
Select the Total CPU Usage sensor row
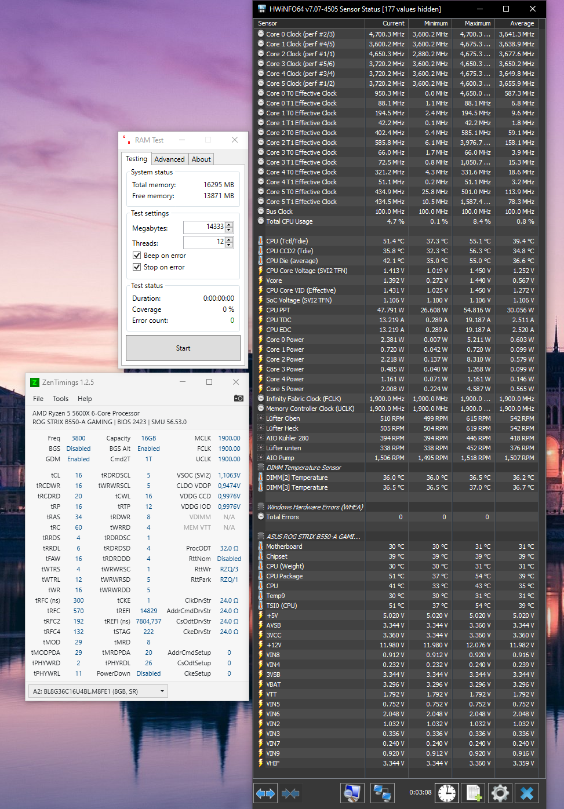(x=397, y=221)
